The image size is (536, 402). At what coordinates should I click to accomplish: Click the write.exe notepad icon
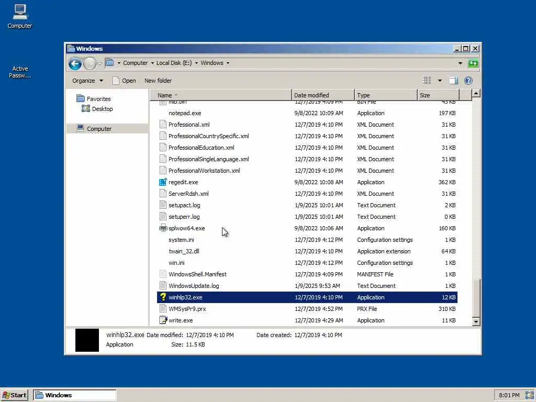[163, 320]
